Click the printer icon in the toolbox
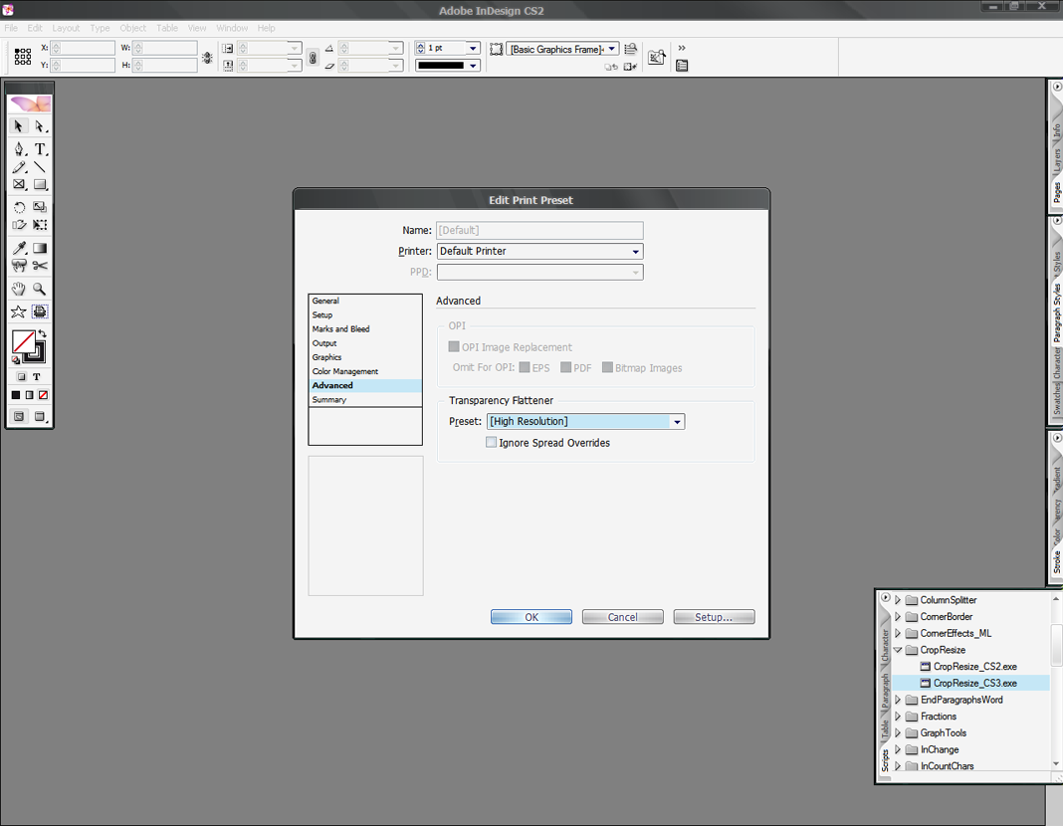1063x826 pixels. tap(40, 311)
